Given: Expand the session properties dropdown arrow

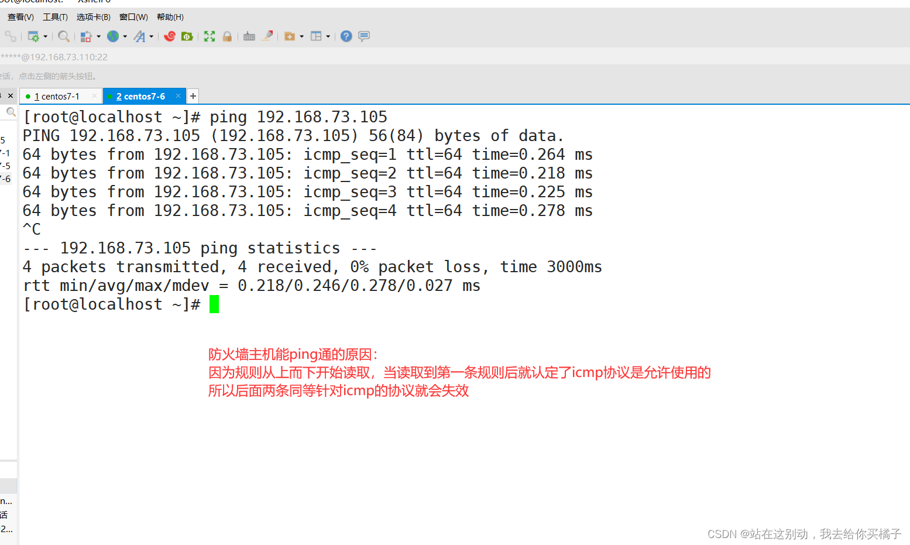Looking at the screenshot, I should [x=44, y=36].
